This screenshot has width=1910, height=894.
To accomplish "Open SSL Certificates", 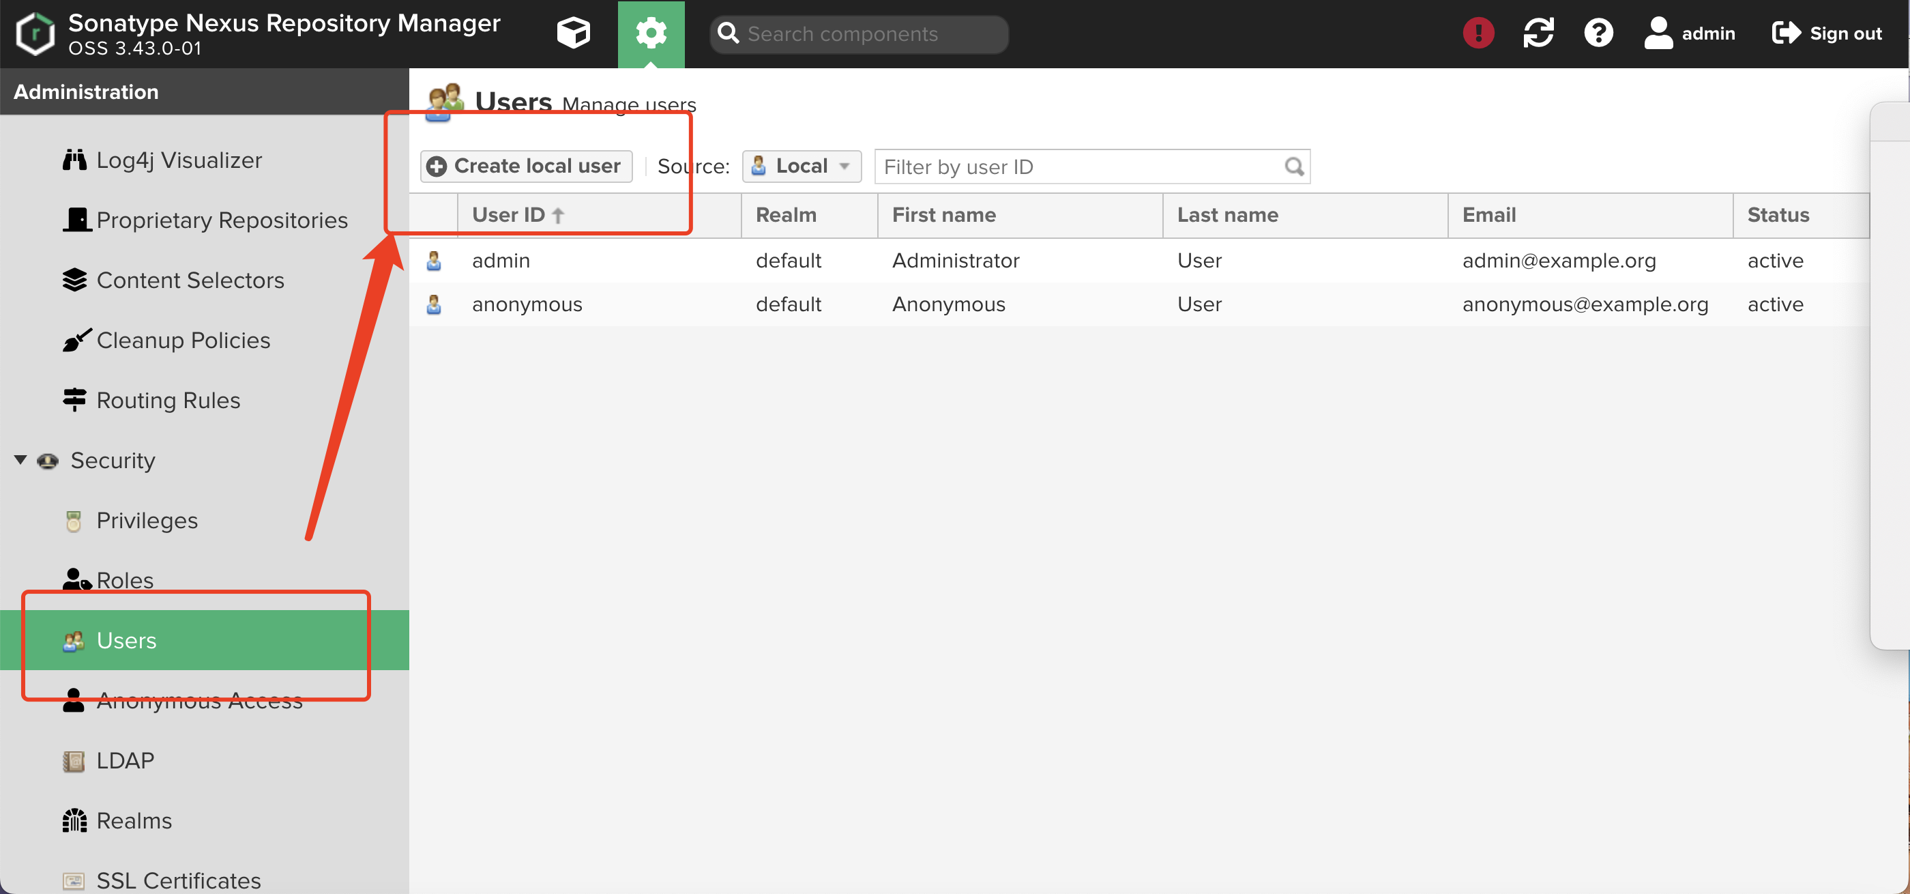I will coord(178,880).
